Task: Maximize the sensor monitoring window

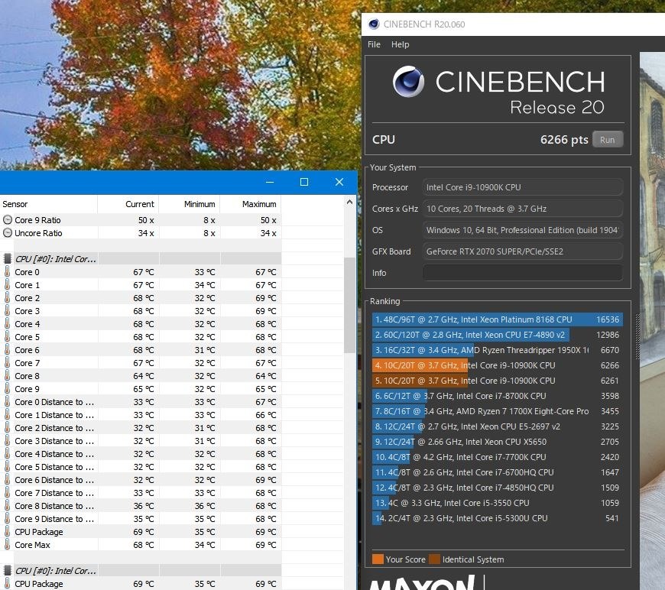Action: (x=304, y=182)
